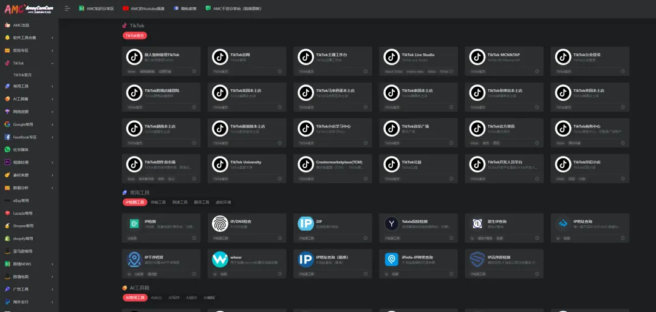Collapse the sidebar using the hamburger menu icon

click(67, 8)
